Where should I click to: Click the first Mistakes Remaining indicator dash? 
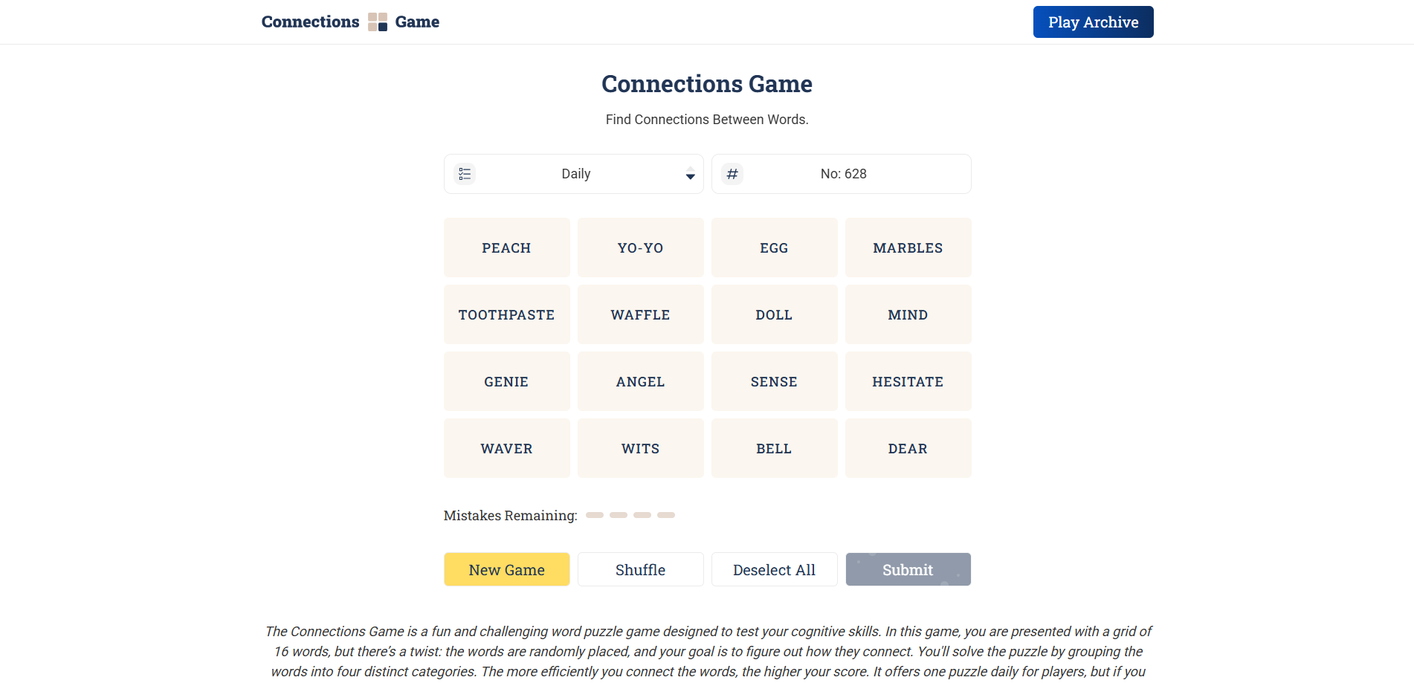[x=594, y=515]
